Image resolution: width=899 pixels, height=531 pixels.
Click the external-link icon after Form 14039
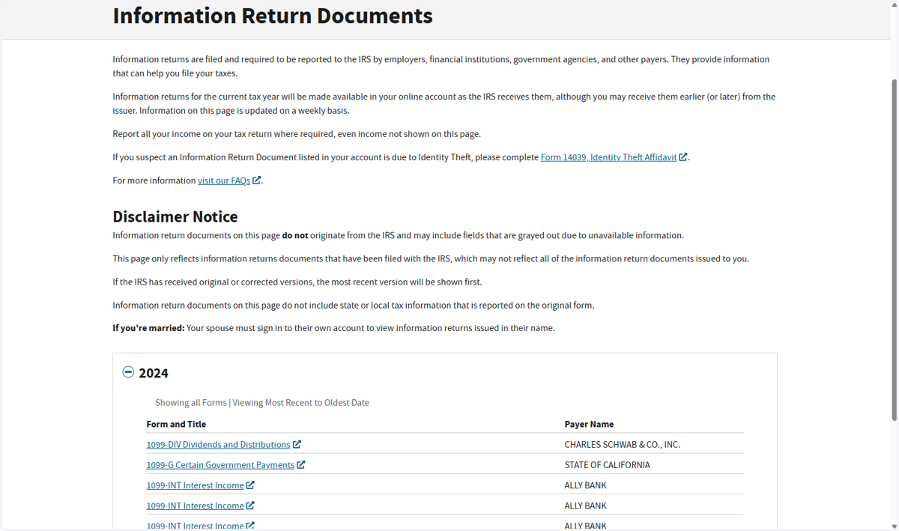(x=683, y=157)
